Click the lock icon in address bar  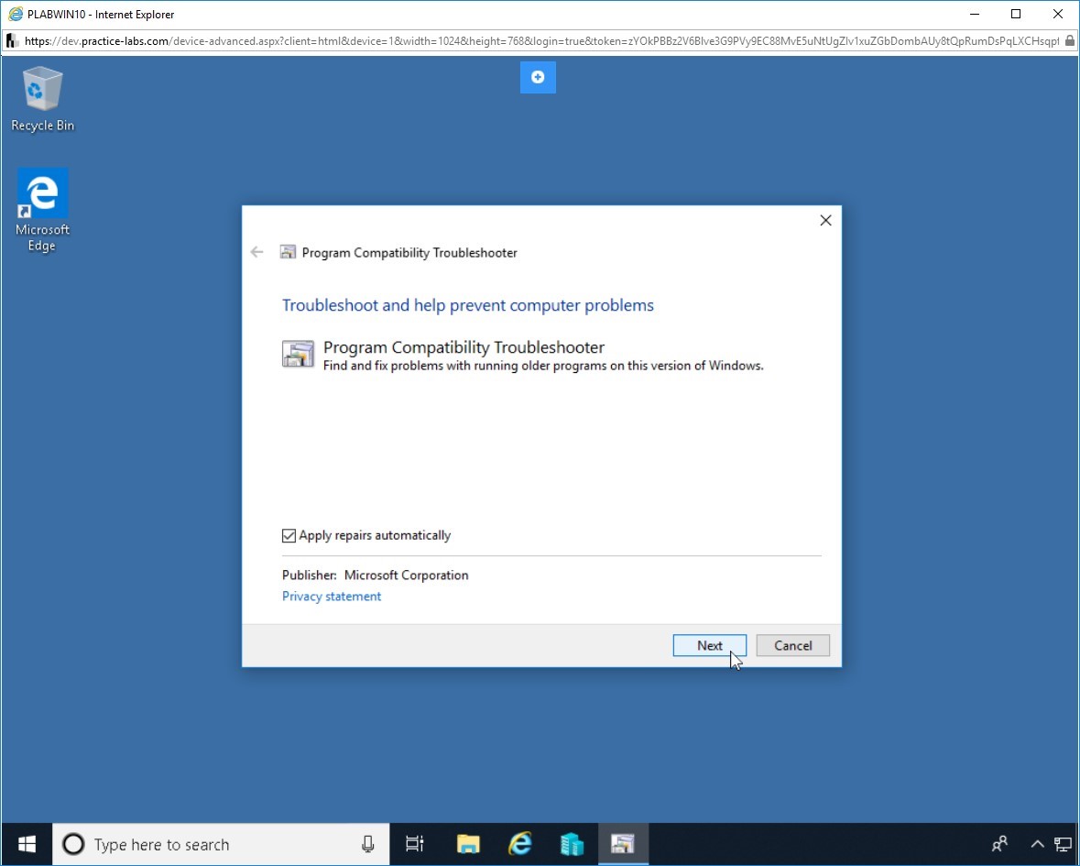click(1070, 41)
